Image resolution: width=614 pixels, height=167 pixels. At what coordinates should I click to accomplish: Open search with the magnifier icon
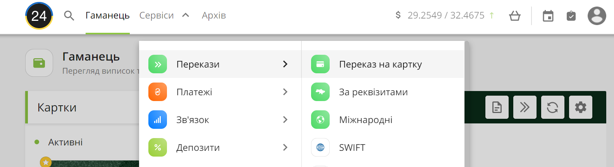(x=69, y=16)
